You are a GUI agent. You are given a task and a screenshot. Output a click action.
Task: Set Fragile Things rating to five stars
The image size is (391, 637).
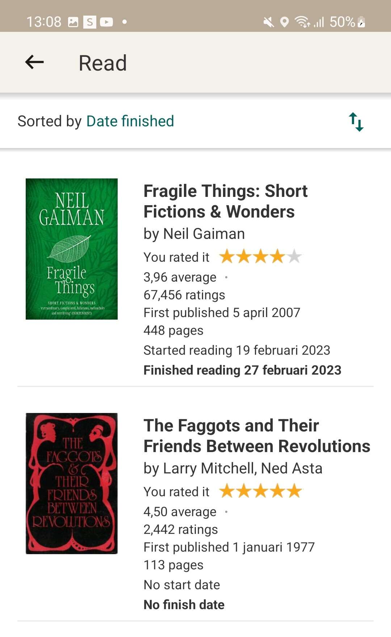(x=294, y=257)
